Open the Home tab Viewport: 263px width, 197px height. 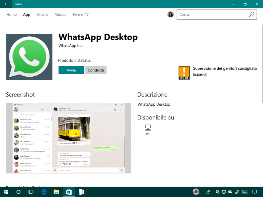(x=12, y=15)
